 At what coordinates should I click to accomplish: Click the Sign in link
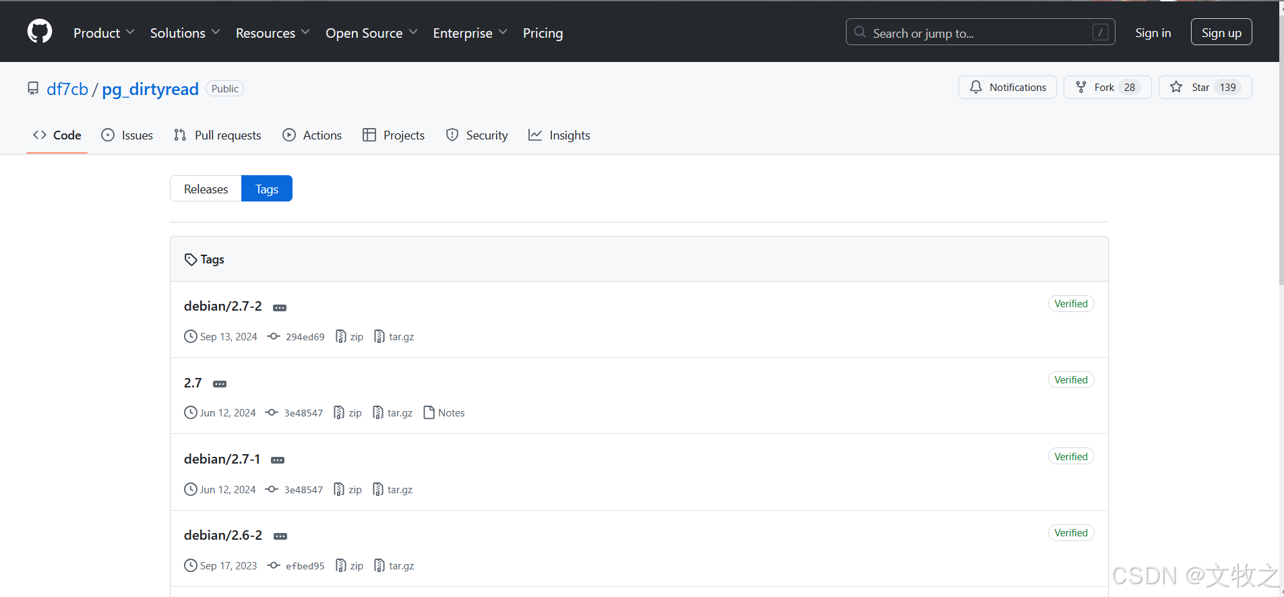[x=1153, y=33]
